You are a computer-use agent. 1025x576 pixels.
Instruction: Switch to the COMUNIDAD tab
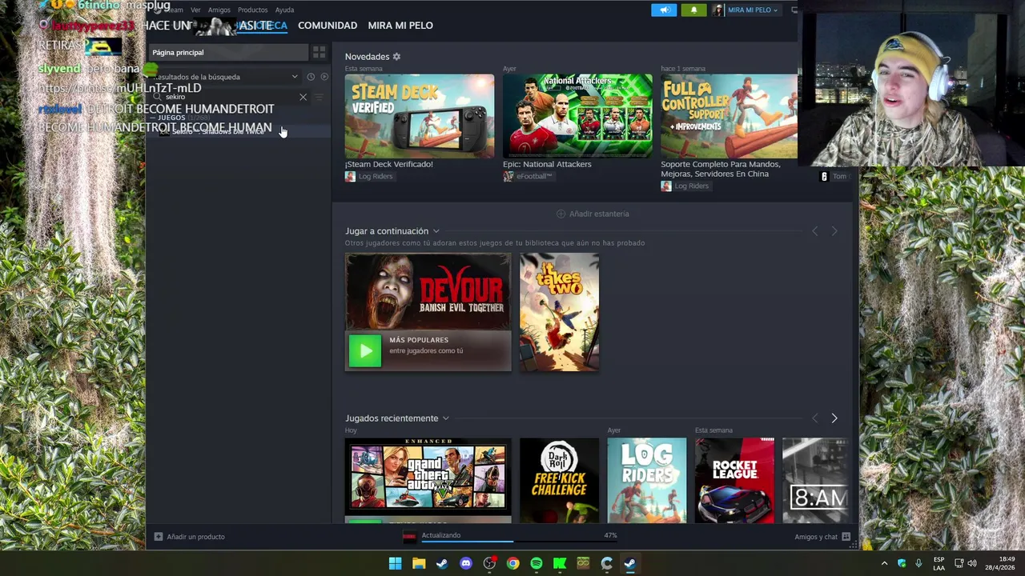[x=328, y=26]
